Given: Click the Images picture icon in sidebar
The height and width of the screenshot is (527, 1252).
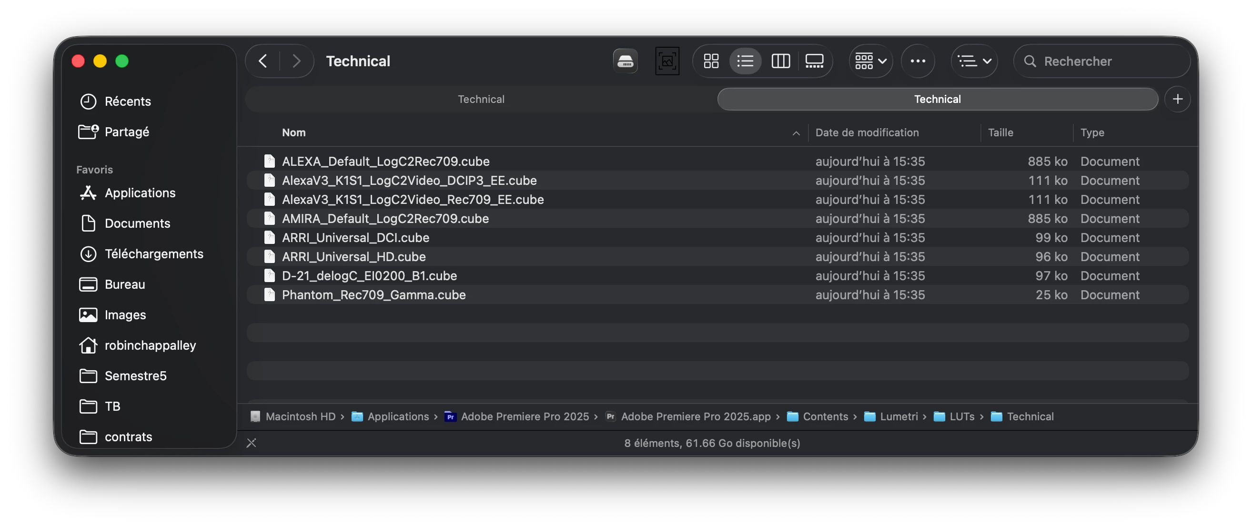Looking at the screenshot, I should [88, 315].
